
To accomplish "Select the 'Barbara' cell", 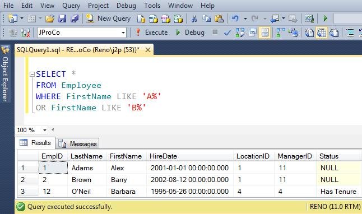I will tap(126, 192).
